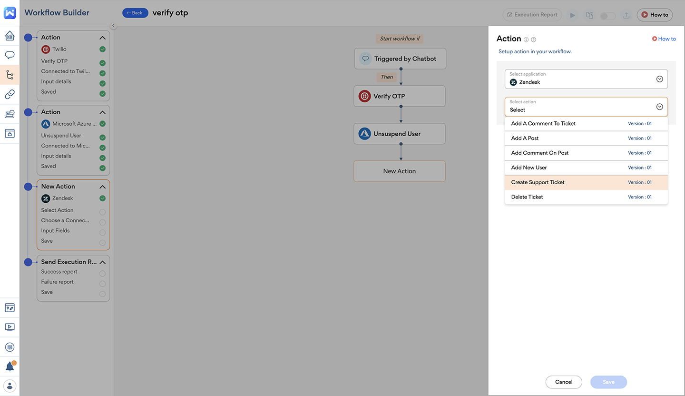
Task: Click 'Select Action' step in New Action
Action: click(x=57, y=210)
